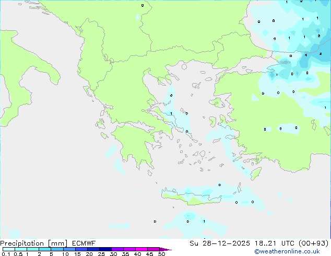Select the legend swatch between 10 and 15
Image resolution: width=331 pixels, height=256 pixels.
69,249
